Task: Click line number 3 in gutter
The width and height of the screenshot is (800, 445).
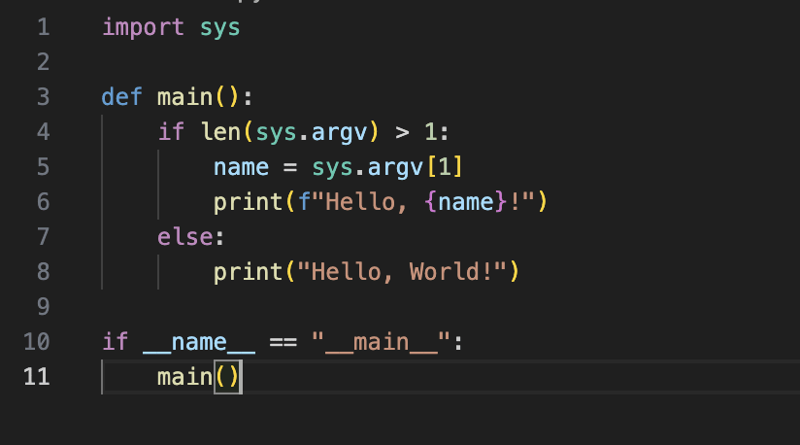Action: tap(44, 97)
